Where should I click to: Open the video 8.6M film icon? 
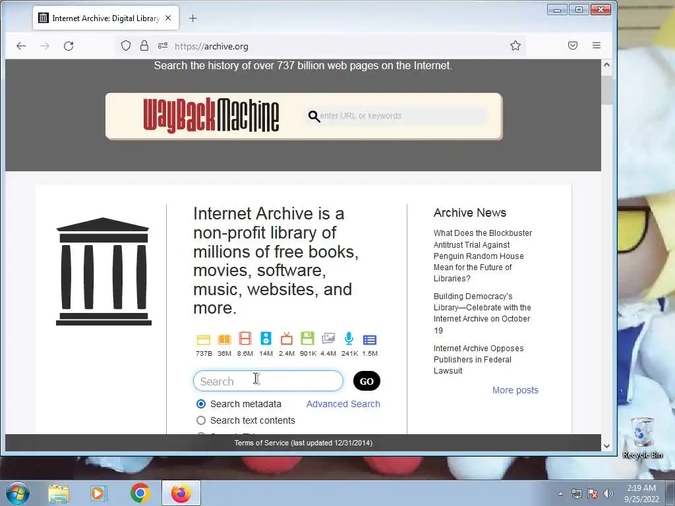245,339
